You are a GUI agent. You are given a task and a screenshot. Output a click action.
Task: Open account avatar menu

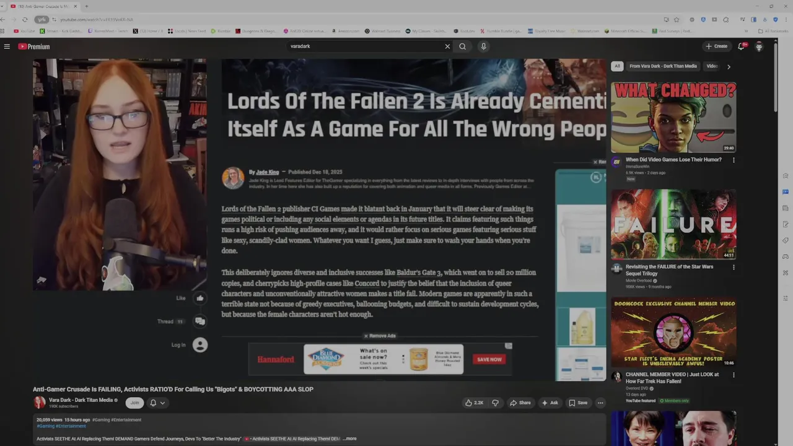tap(759, 46)
